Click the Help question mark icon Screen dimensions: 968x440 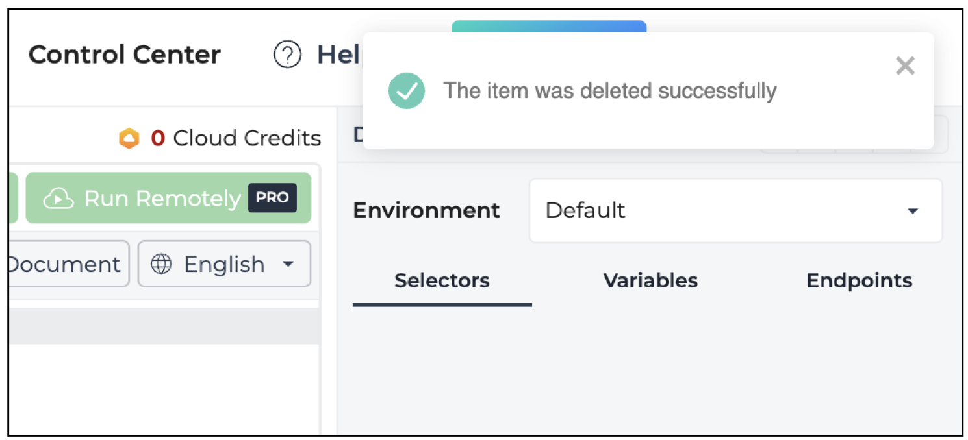(x=287, y=55)
